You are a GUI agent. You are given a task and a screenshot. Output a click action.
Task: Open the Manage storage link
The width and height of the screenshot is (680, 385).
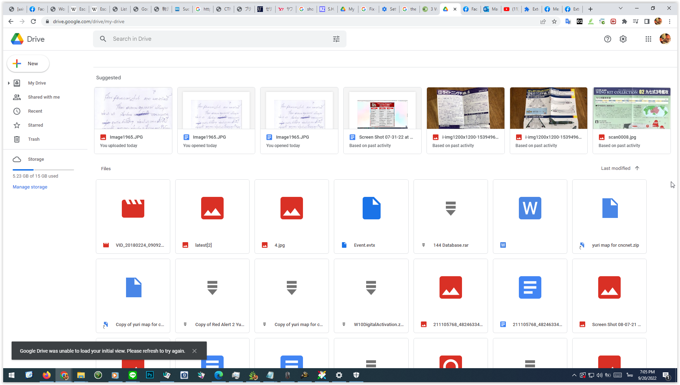coord(30,187)
